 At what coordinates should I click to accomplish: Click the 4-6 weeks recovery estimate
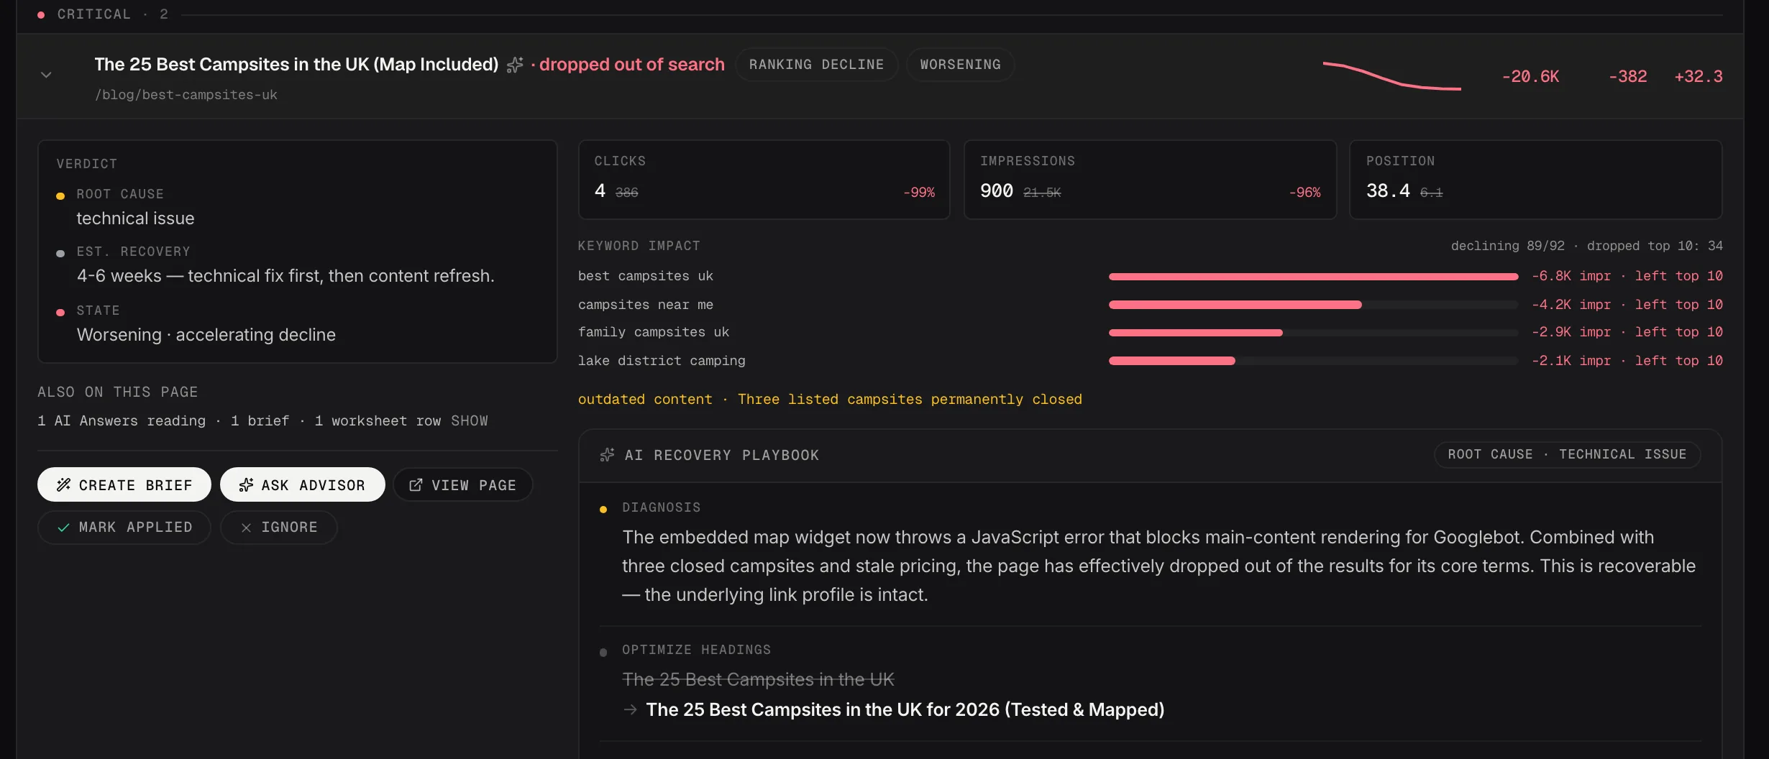[285, 276]
